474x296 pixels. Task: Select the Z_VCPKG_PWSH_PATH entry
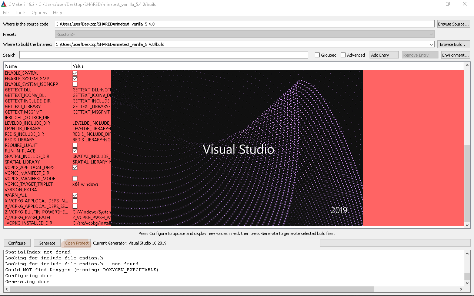tap(27, 218)
